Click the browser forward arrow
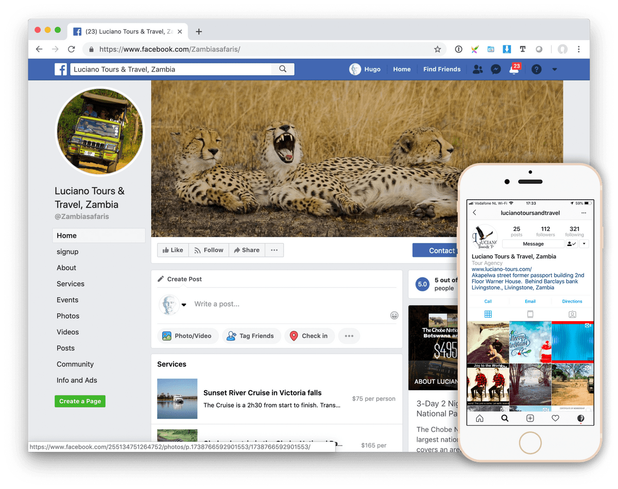This screenshot has width=618, height=489. (x=55, y=49)
